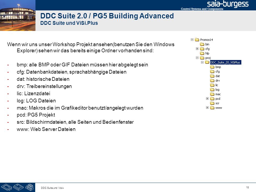
Task: Click the cfg subfolder label under DDC_Suite_20_ViSiPlus
Action: pos(218,71)
